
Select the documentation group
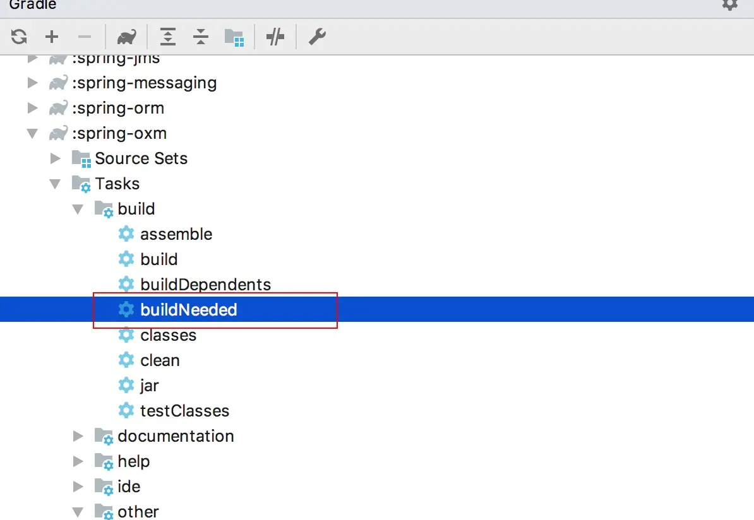377,436
